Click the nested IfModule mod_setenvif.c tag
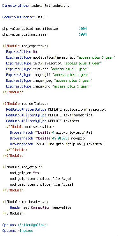This screenshot has width=118, height=236. tap(30, 127)
